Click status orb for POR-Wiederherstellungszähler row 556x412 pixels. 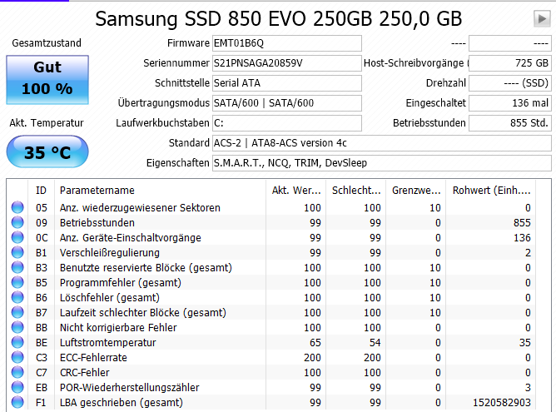coord(17,387)
